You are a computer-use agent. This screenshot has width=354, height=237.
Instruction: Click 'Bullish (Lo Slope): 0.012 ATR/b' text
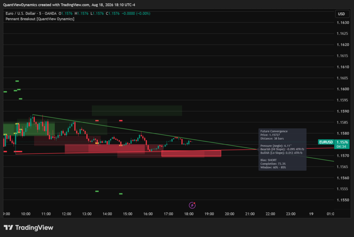click(281, 153)
